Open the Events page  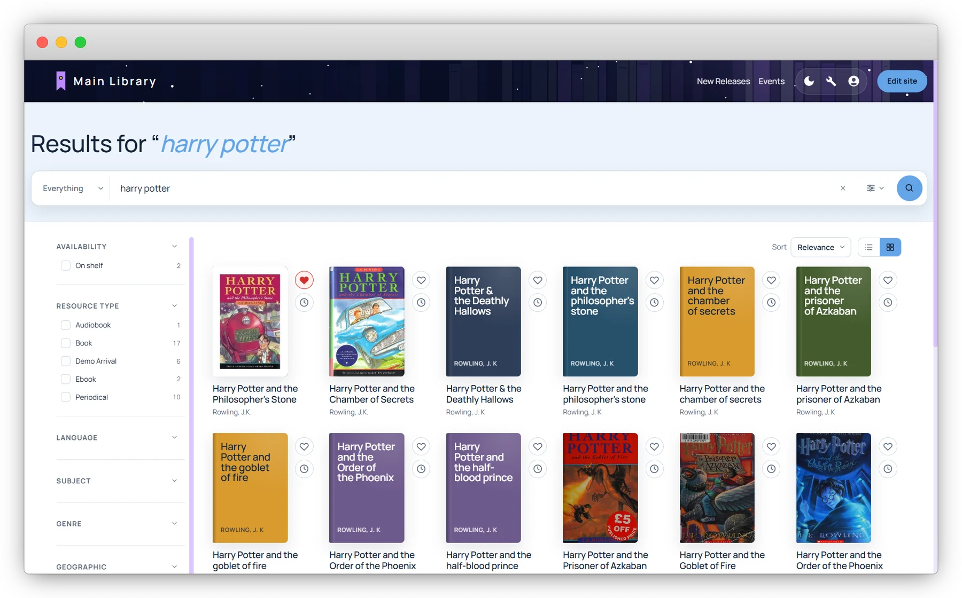[x=771, y=81]
